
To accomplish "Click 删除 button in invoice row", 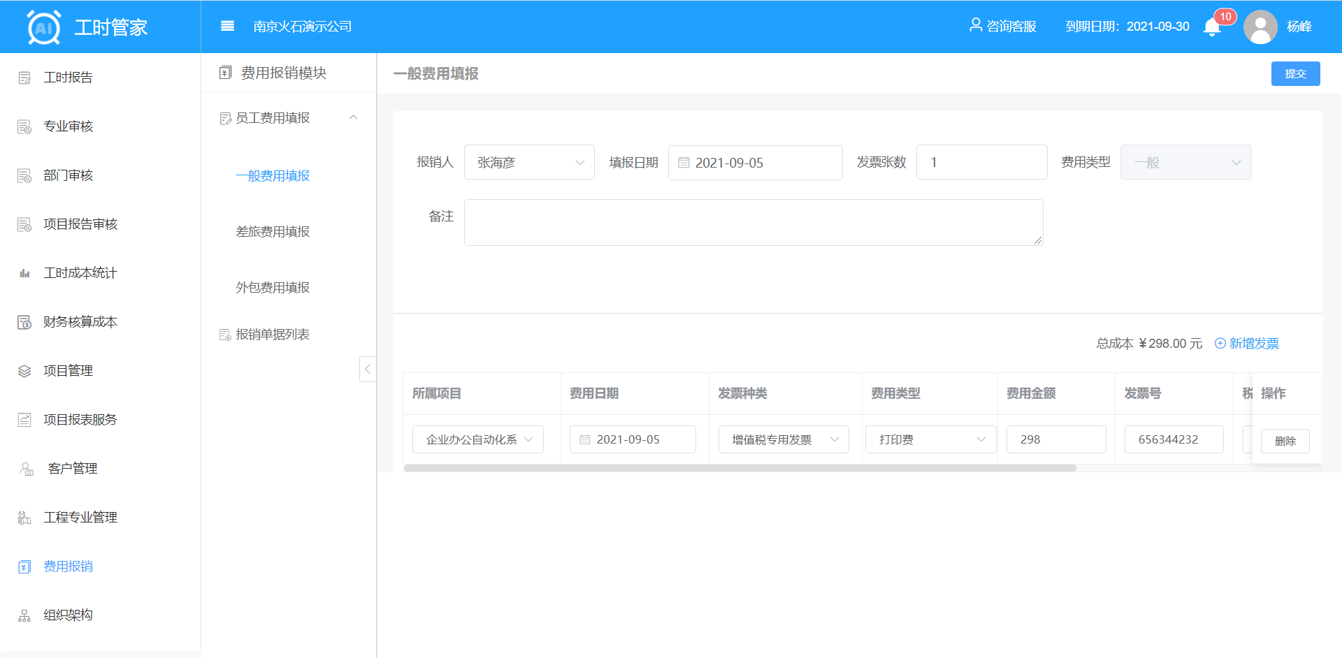I will 1285,441.
